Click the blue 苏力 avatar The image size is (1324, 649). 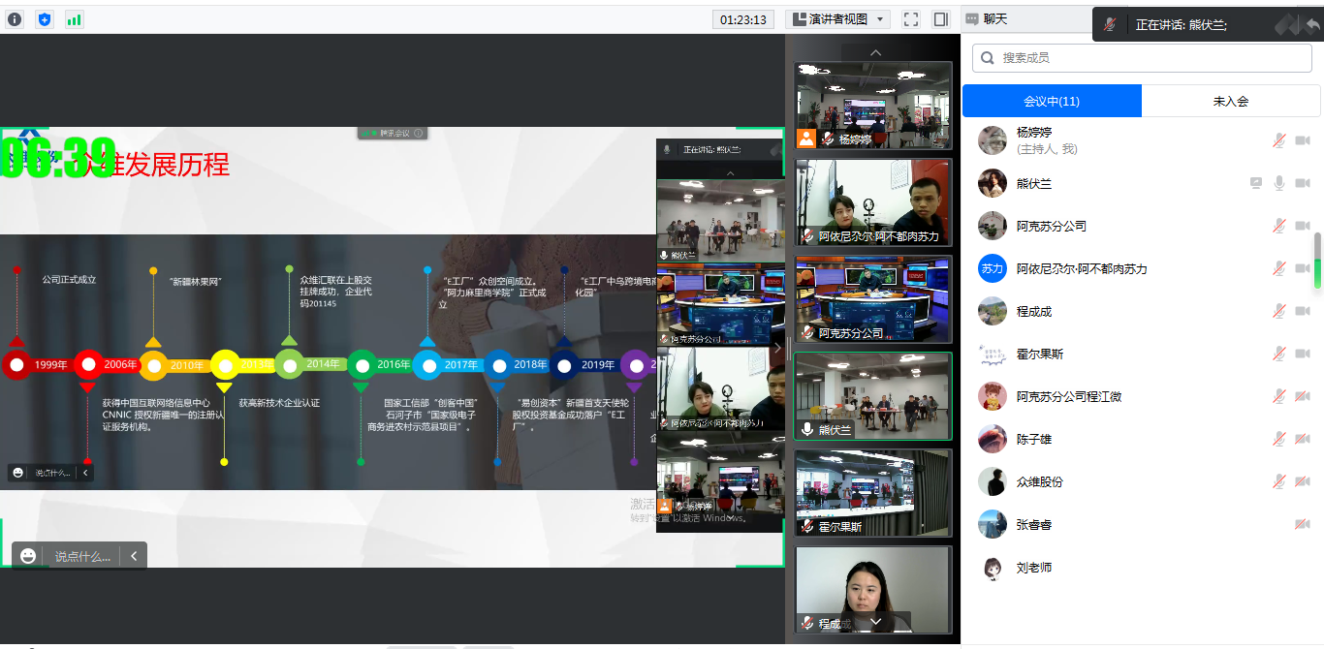click(992, 268)
